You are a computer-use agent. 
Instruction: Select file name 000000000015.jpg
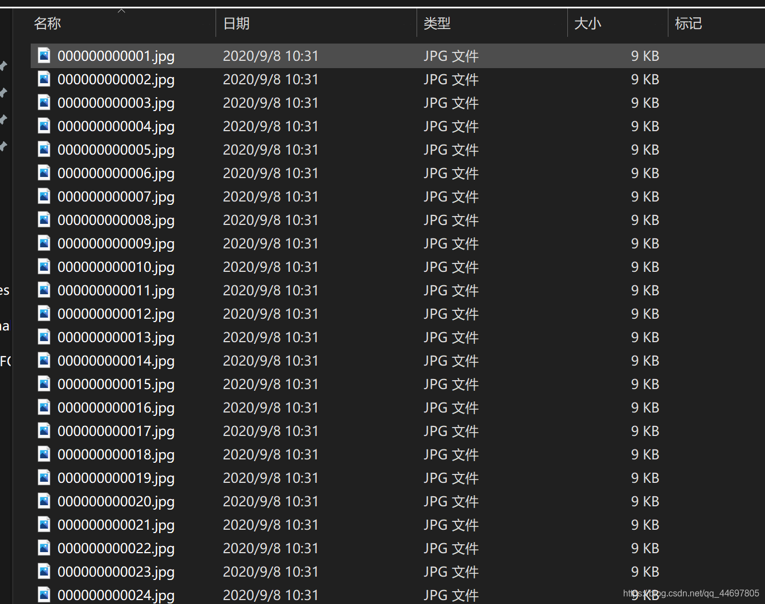coord(116,385)
